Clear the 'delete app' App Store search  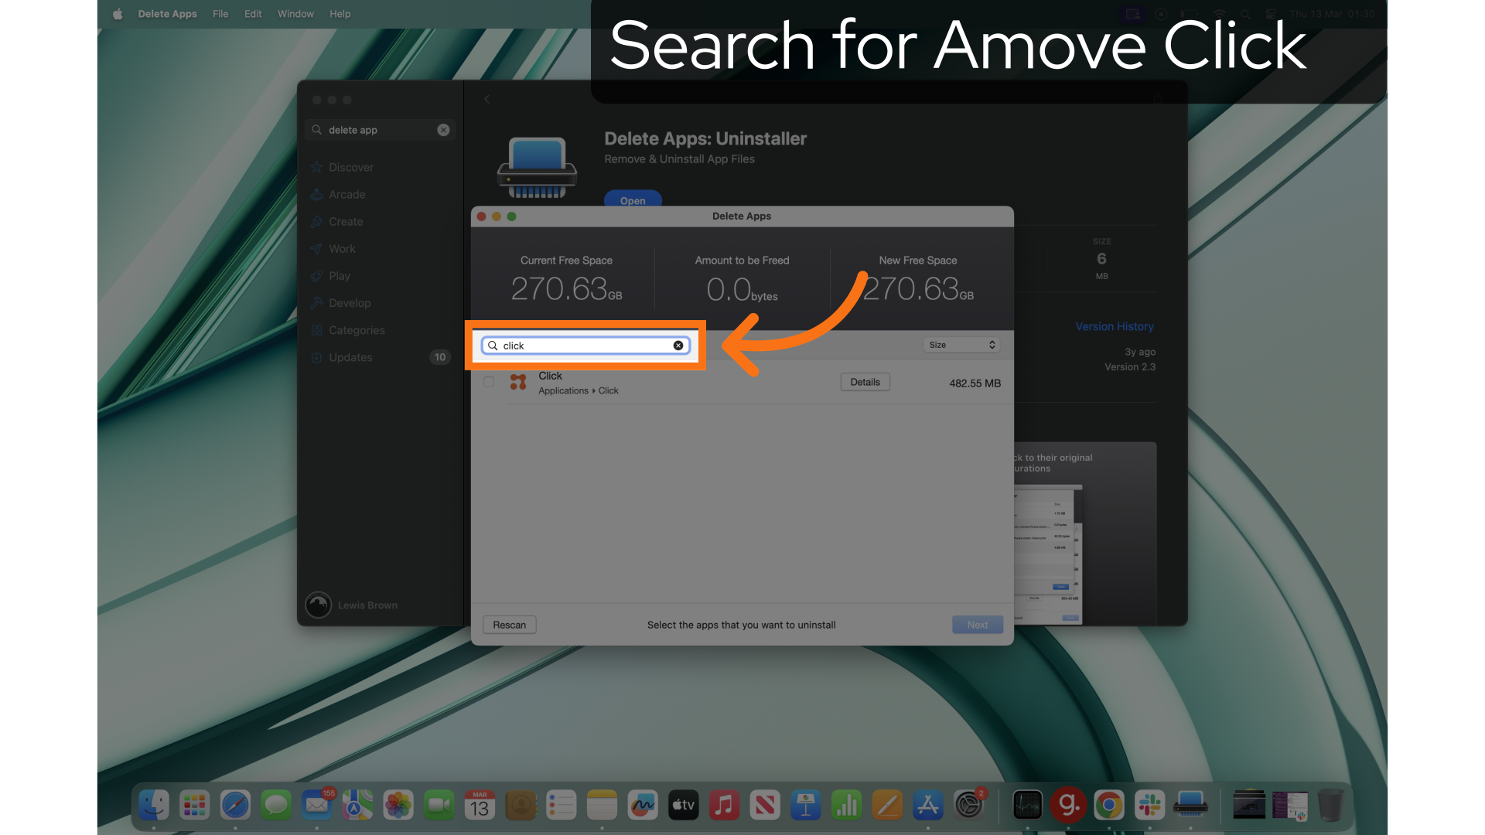443,130
